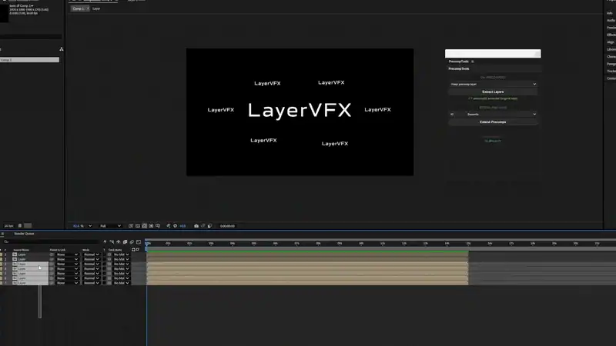Toggle the transparency grid icon
The image size is (616, 346).
(x=138, y=226)
